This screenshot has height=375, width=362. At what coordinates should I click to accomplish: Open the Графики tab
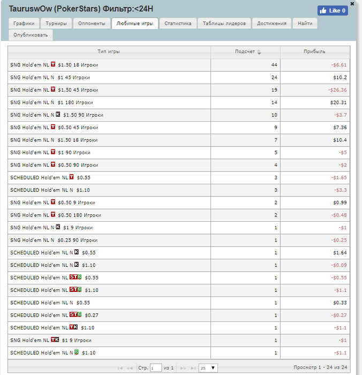(x=24, y=24)
